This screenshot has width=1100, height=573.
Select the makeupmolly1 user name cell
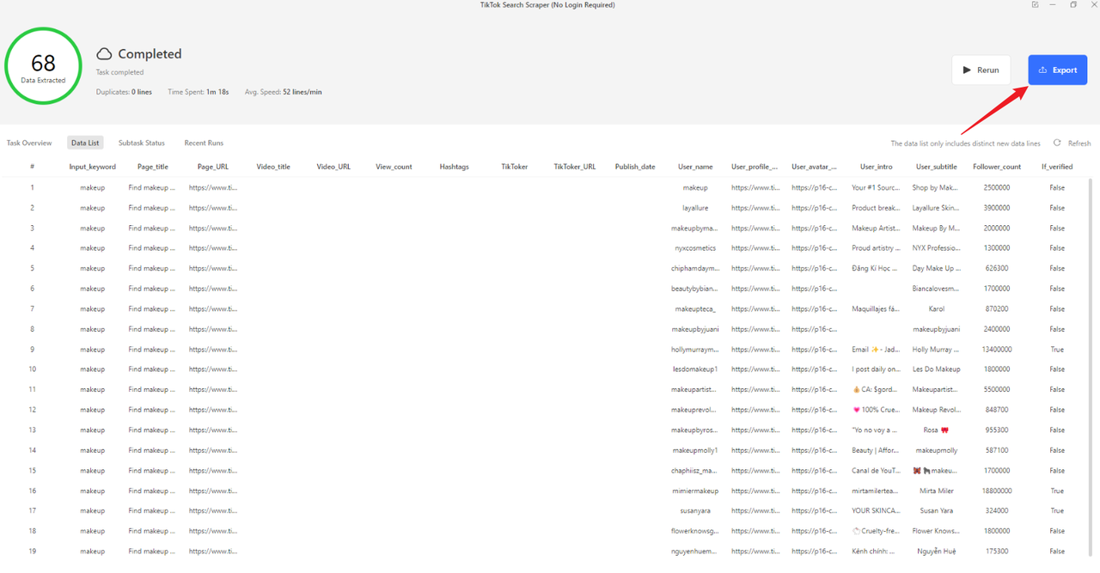click(x=695, y=450)
